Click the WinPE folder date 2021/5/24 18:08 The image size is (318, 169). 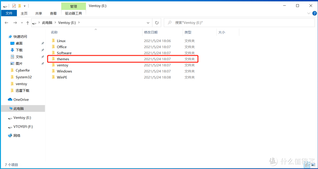tap(157, 77)
